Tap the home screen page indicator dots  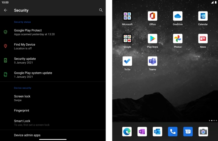213,121
